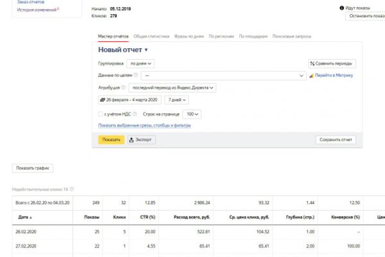
Task: Switch to Поисковые запросы tab
Action: click(x=292, y=37)
